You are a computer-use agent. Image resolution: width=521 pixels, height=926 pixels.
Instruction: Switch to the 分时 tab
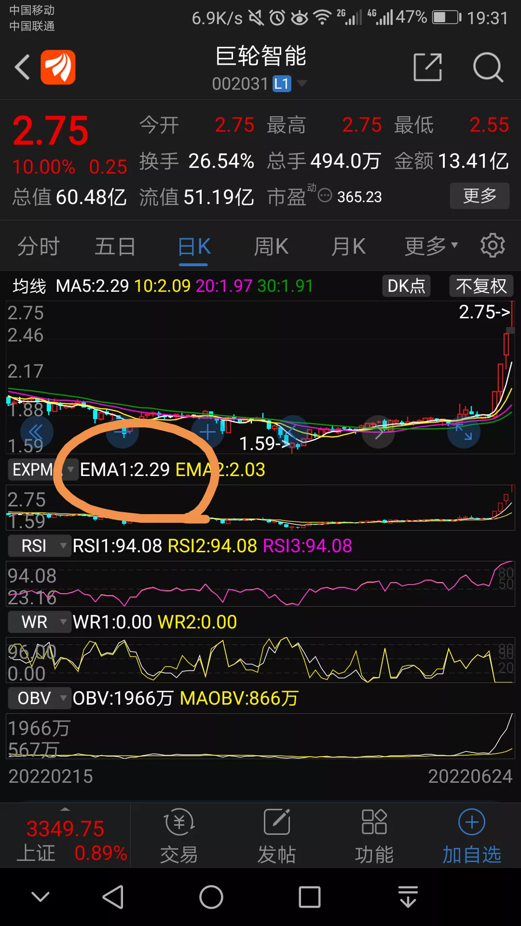[39, 246]
